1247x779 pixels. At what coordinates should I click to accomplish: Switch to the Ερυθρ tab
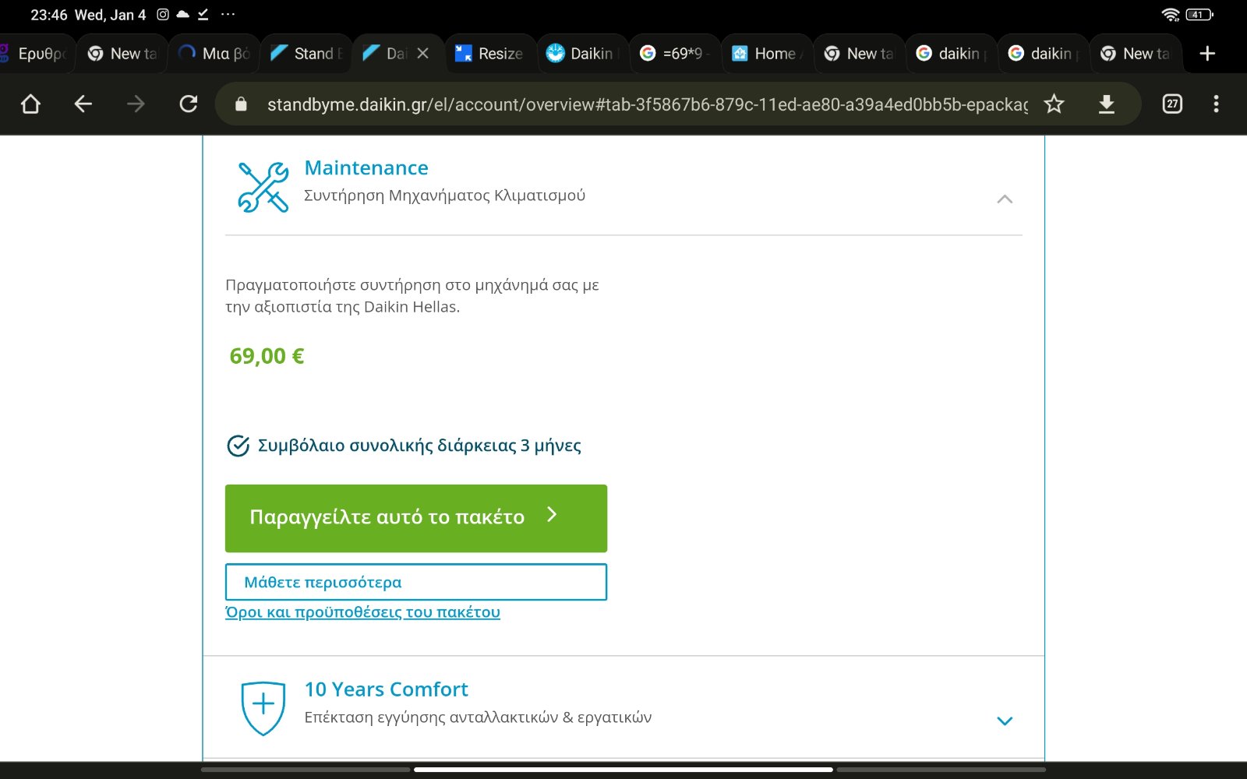click(36, 53)
